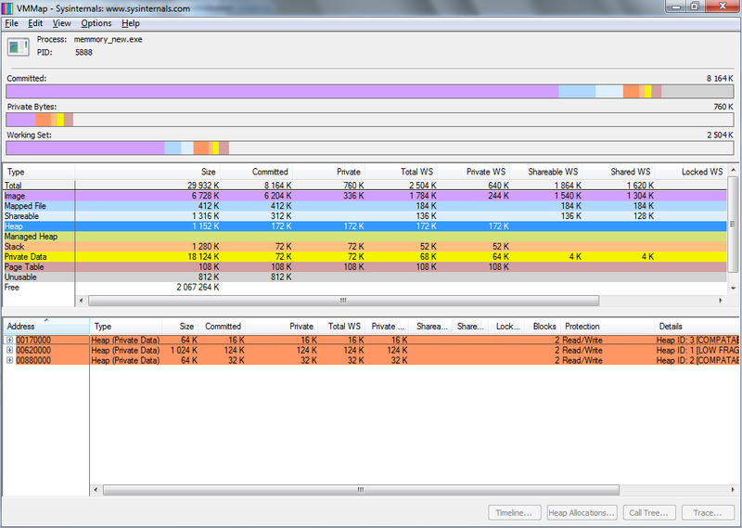Open the View menu
Image resolution: width=742 pixels, height=528 pixels.
pyautogui.click(x=61, y=23)
